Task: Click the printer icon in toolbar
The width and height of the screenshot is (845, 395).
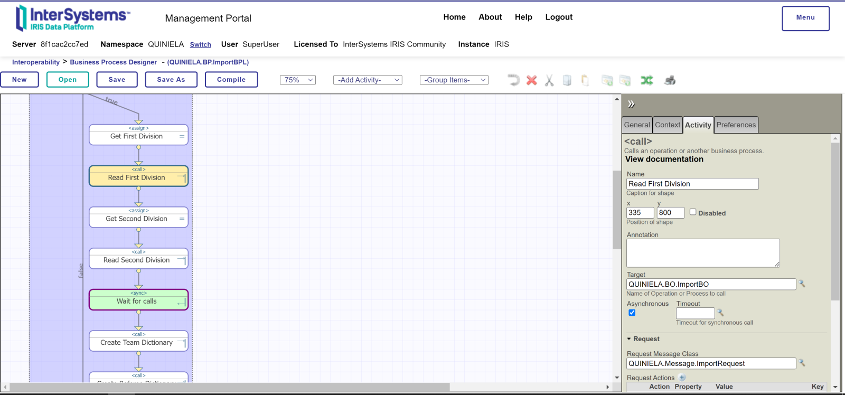Action: 670,80
